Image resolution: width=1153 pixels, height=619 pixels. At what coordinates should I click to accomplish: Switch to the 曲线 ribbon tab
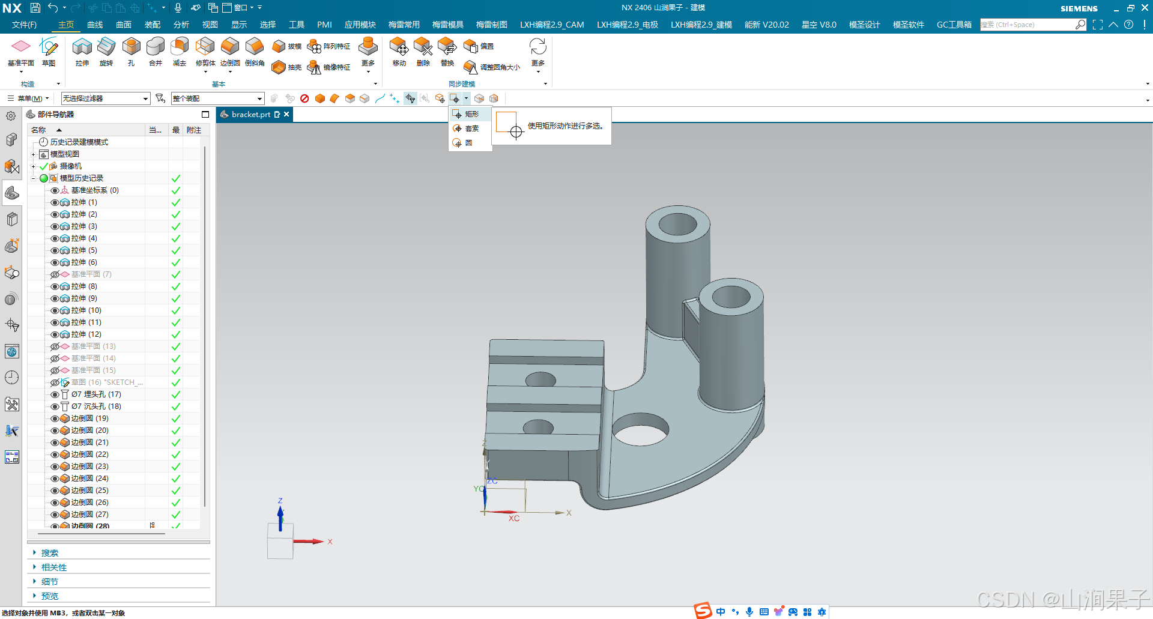(95, 25)
